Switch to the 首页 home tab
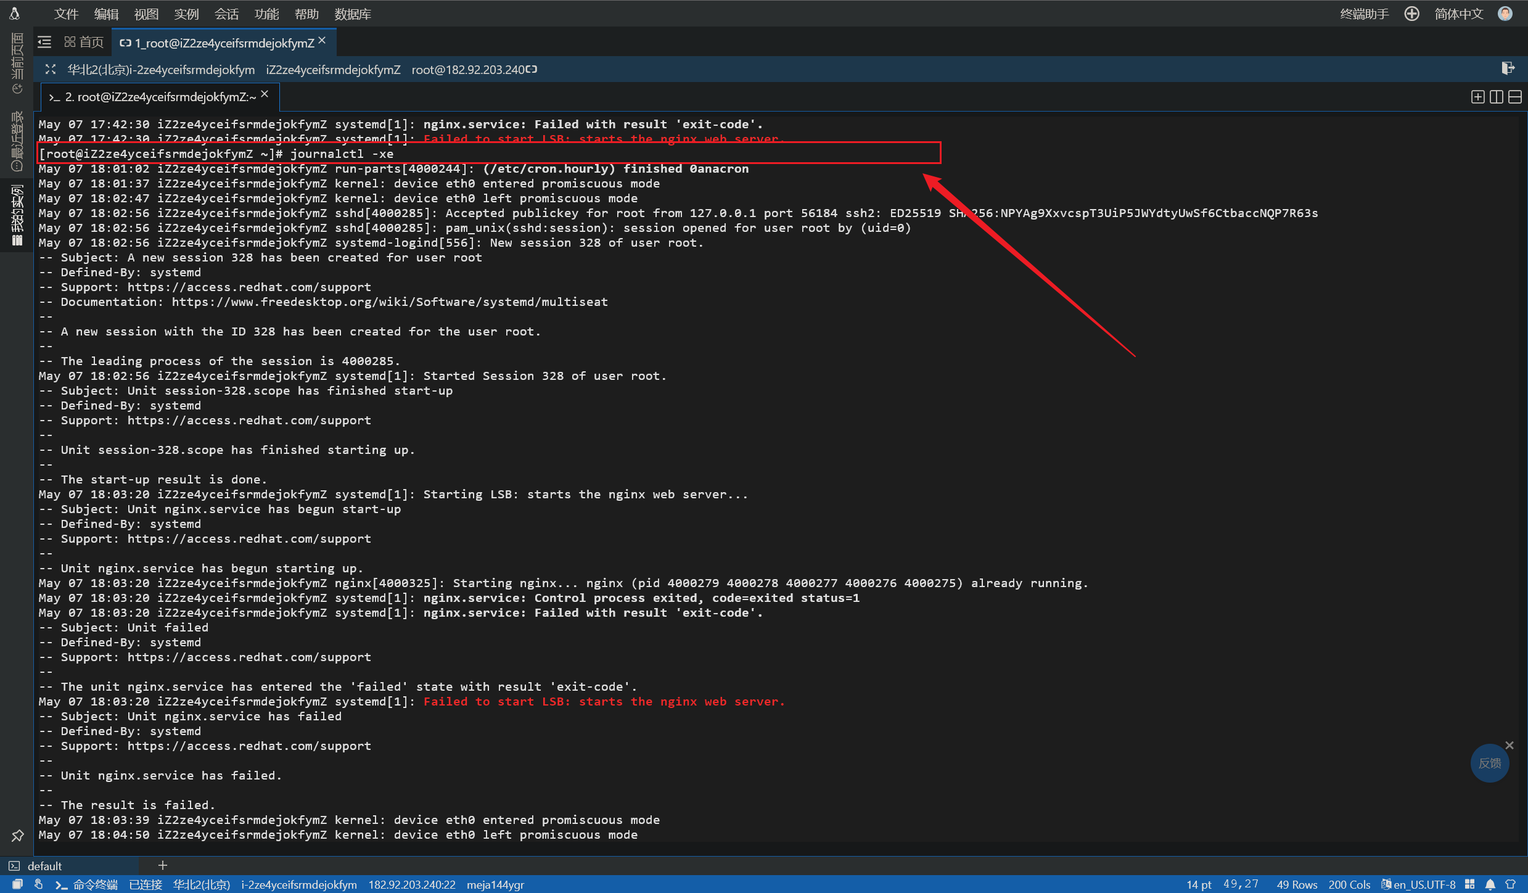1528x893 pixels. point(84,42)
